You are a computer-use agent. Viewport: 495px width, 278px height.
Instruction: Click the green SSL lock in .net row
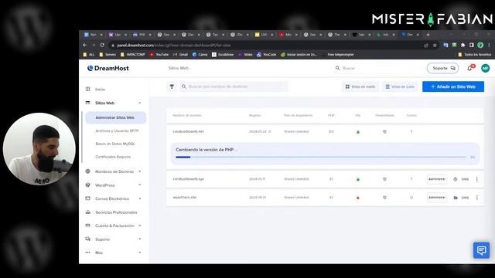tap(357, 132)
